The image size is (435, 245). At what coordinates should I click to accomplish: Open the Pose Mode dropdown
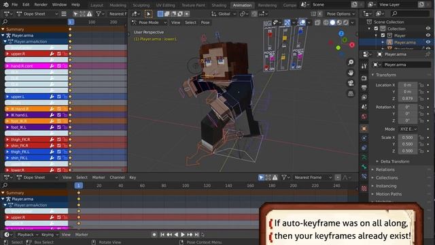coord(150,22)
